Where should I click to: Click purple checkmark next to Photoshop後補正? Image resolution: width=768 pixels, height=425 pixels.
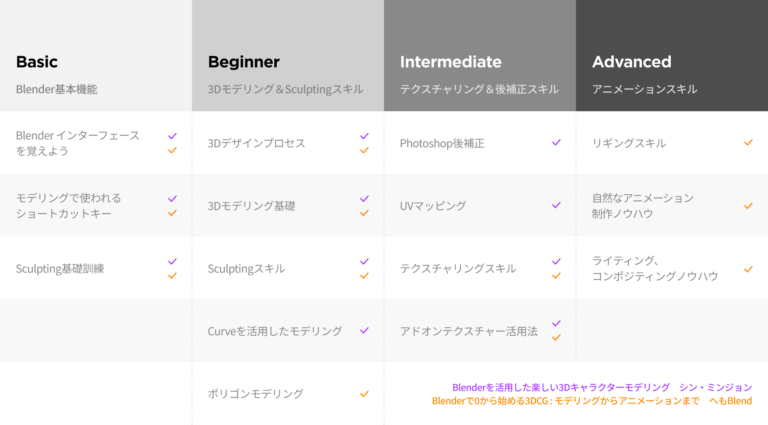pyautogui.click(x=556, y=142)
